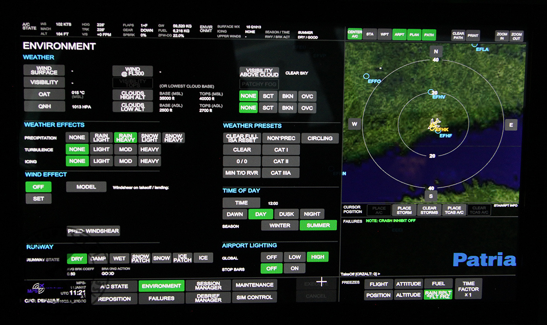Set turbulence to MOD

coord(125,149)
